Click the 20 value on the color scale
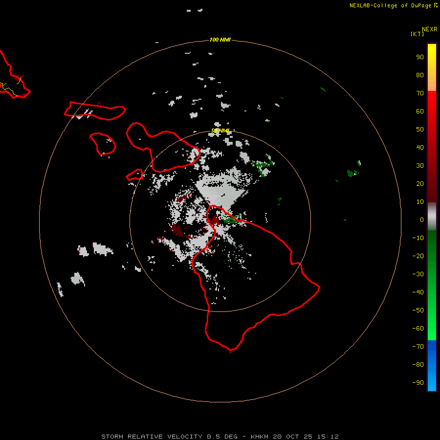The height and width of the screenshot is (440, 440). [x=420, y=183]
